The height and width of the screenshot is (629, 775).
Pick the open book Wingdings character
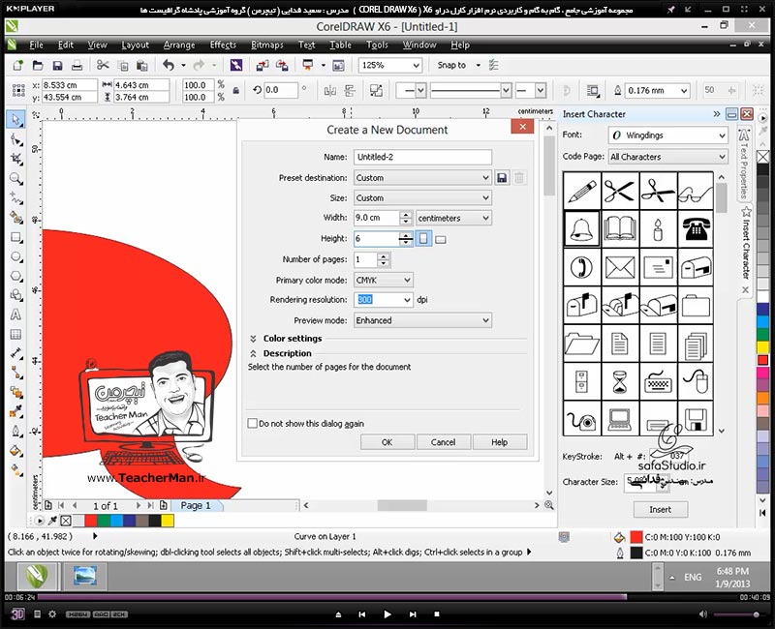620,229
